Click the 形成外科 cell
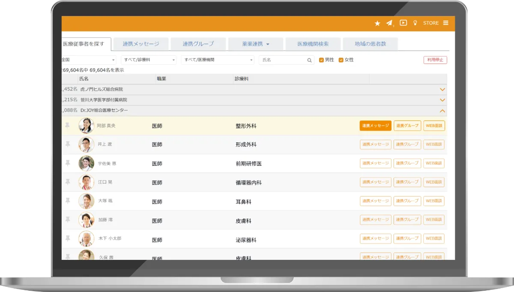The image size is (514, 292). tap(246, 145)
